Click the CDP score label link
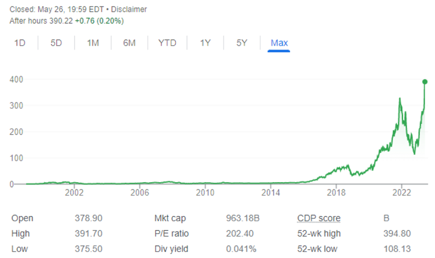 (319, 218)
